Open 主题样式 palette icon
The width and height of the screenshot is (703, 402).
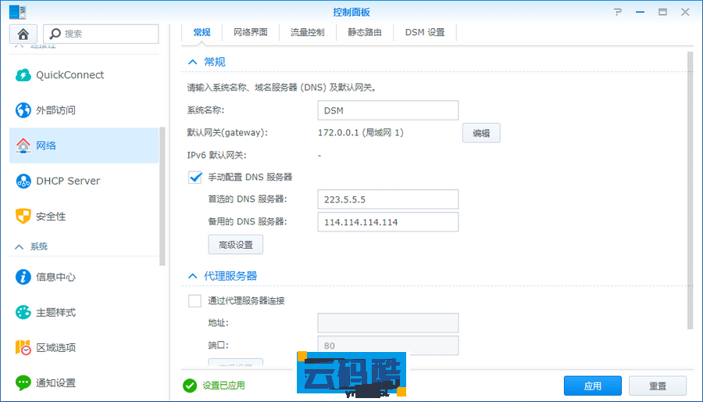(23, 312)
